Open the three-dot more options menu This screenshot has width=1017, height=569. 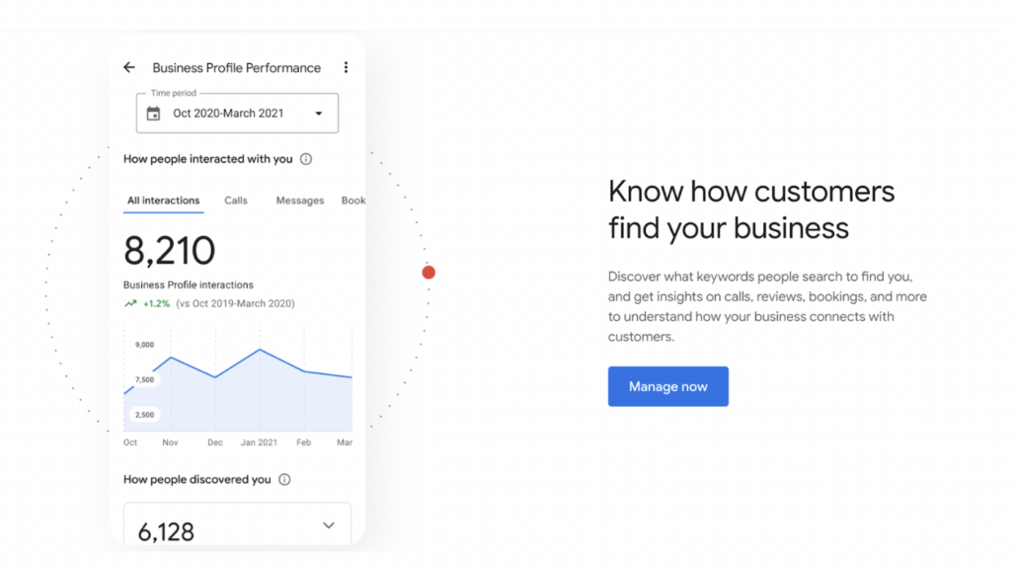(346, 68)
